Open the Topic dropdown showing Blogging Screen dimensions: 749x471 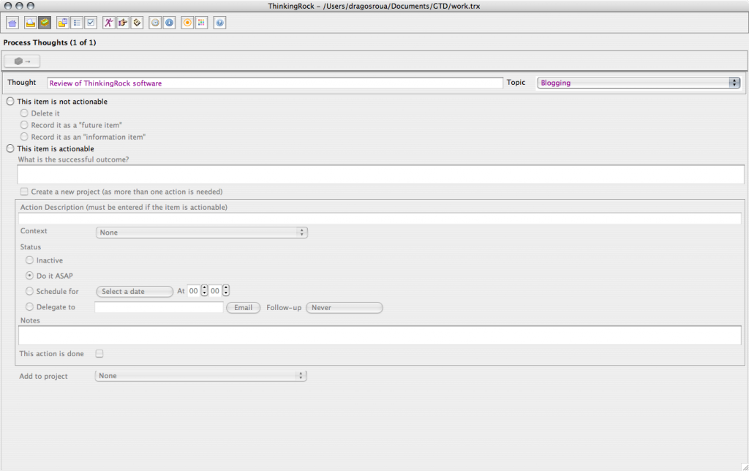pos(639,83)
